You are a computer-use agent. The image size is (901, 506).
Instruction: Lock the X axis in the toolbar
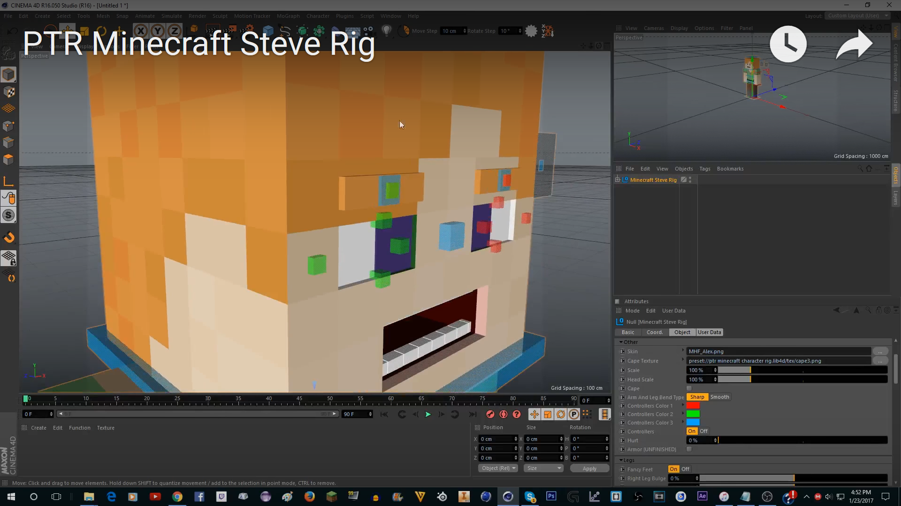[141, 31]
